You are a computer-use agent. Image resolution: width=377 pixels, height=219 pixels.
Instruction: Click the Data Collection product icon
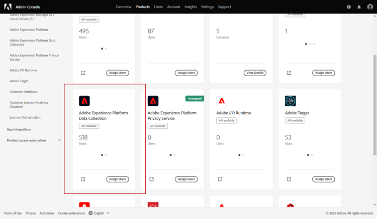tap(84, 101)
